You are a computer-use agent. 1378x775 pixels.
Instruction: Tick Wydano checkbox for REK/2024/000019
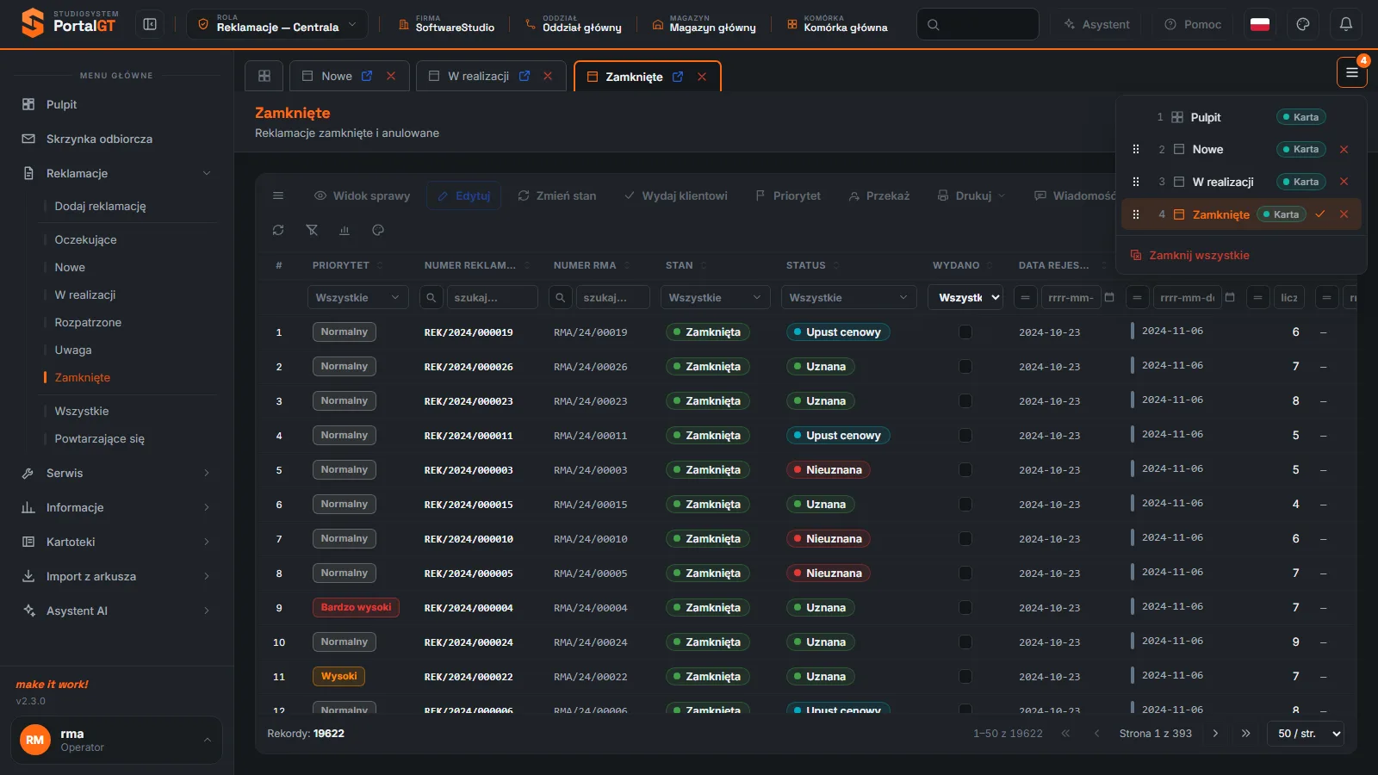point(965,332)
